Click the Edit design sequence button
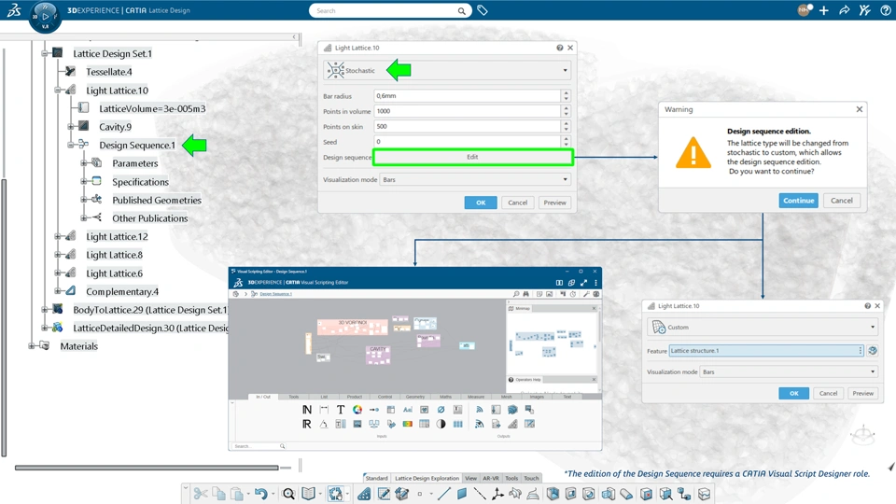Viewport: 896px width, 504px height. tap(472, 157)
